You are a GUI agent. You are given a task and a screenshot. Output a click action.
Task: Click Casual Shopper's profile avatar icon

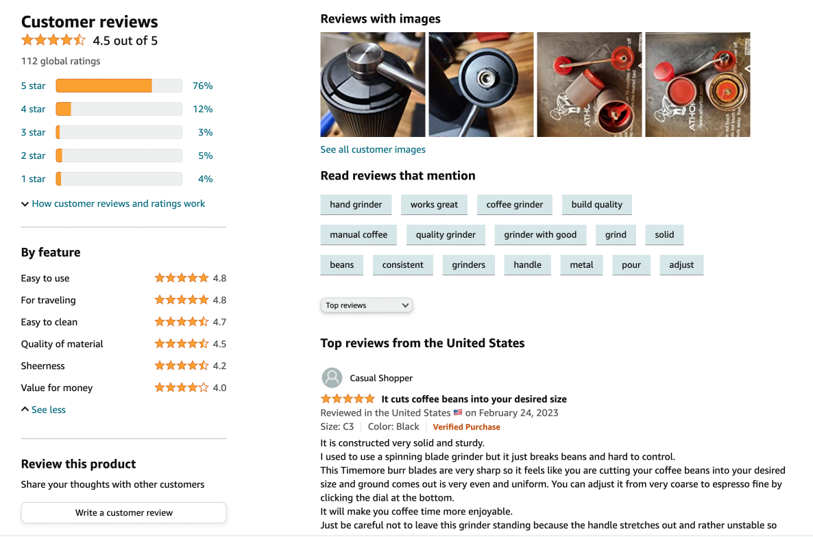tap(332, 377)
